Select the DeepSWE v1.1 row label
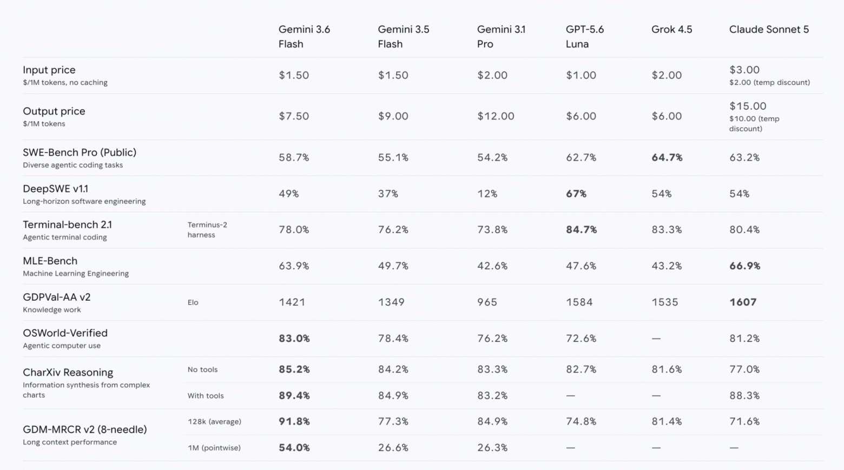The height and width of the screenshot is (470, 844). 55,189
